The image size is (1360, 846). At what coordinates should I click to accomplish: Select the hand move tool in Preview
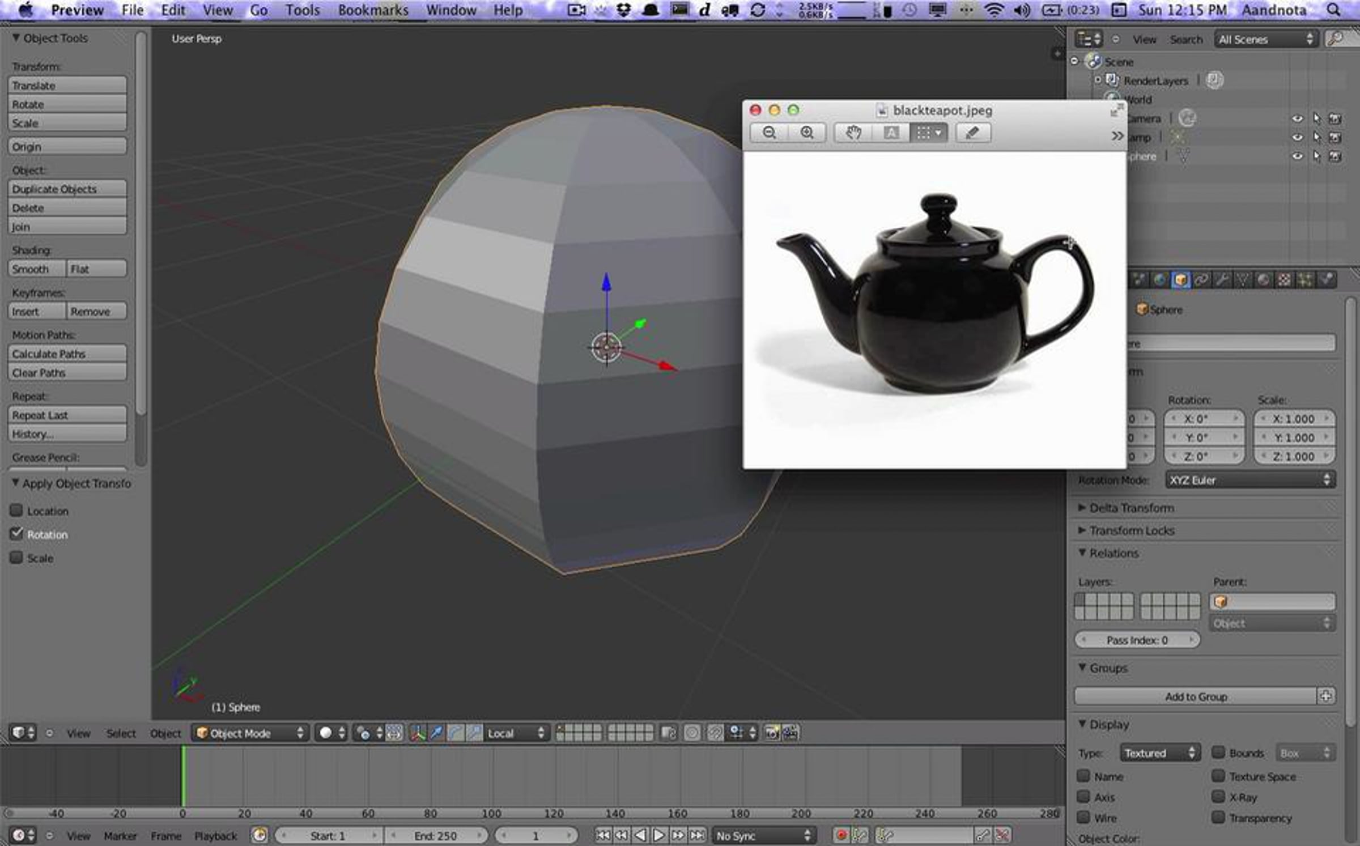point(853,133)
